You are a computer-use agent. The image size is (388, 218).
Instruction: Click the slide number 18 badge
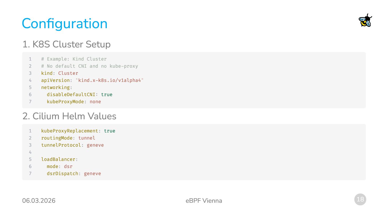(360, 199)
